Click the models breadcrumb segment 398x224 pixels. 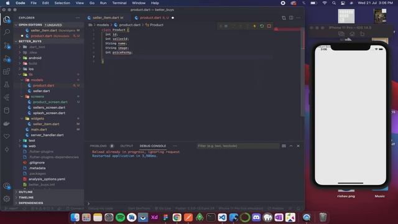(x=103, y=25)
